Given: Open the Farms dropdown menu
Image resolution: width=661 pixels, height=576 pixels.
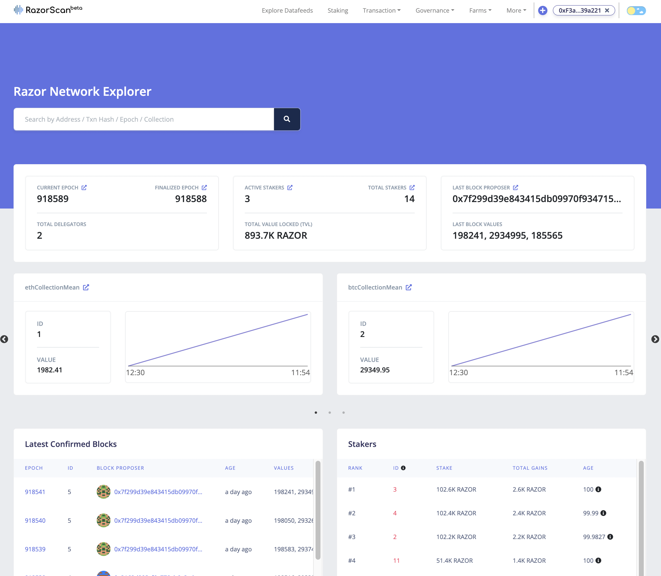Looking at the screenshot, I should coord(480,10).
